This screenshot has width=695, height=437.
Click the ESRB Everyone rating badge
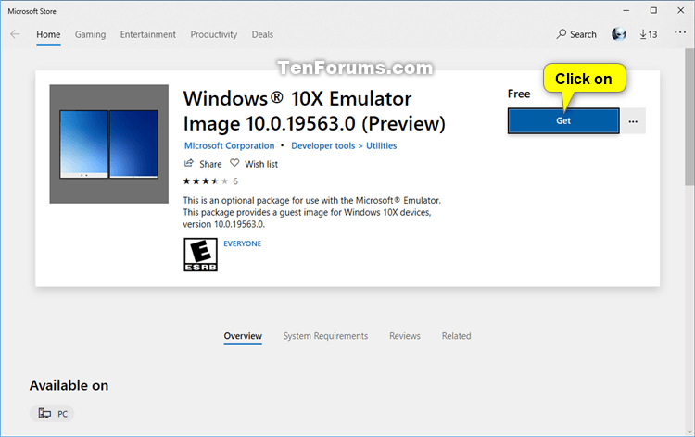coord(200,255)
